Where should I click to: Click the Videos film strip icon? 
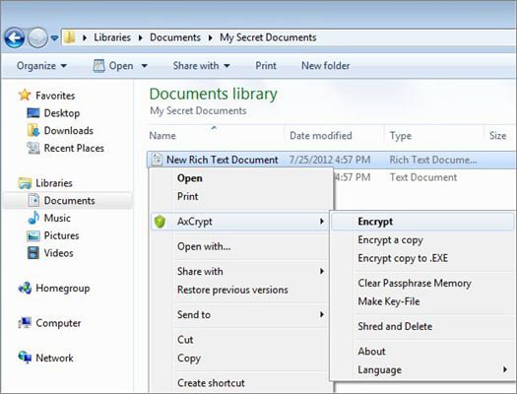pyautogui.click(x=33, y=253)
